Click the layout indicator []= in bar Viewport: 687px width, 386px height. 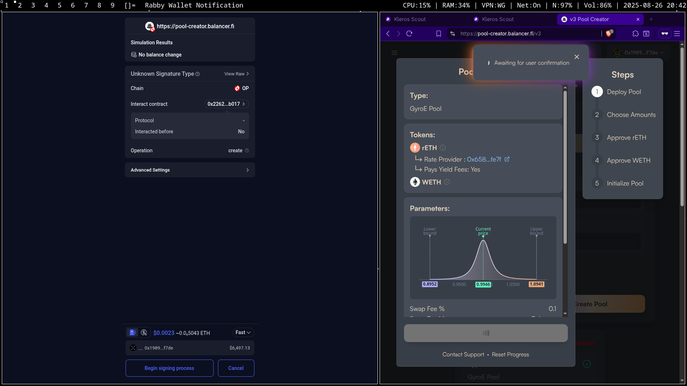[x=130, y=5]
